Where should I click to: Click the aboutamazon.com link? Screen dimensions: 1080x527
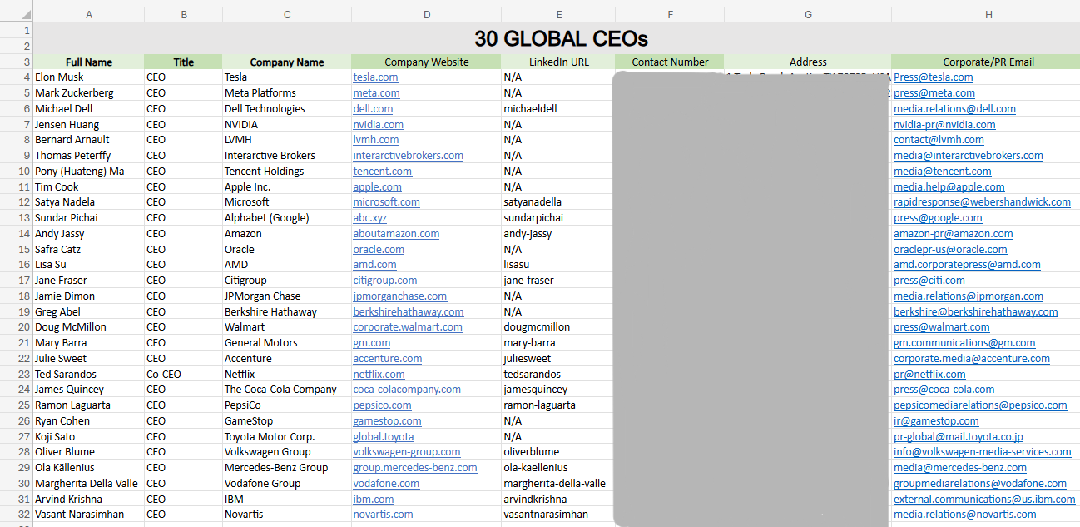[x=396, y=233]
